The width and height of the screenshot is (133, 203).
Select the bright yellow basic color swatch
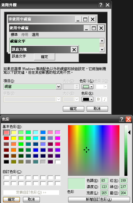point(14,138)
